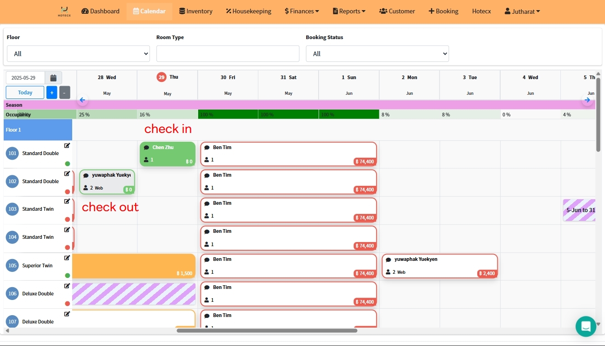The width and height of the screenshot is (605, 346).
Task: Expand the Floor filter dropdown
Action: click(78, 53)
